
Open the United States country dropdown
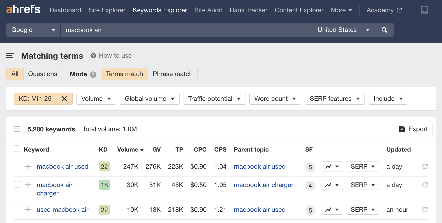pyautogui.click(x=343, y=30)
